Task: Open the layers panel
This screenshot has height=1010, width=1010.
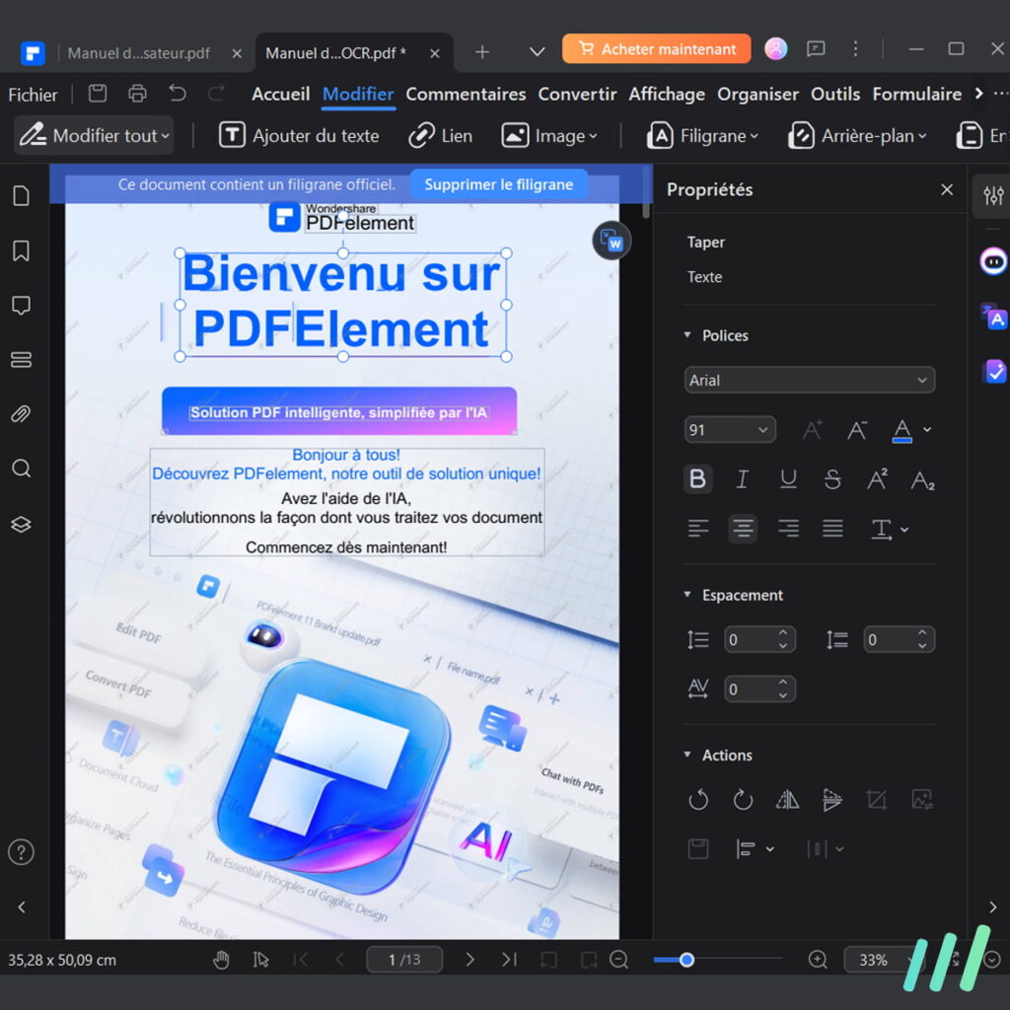Action: pos(22,525)
